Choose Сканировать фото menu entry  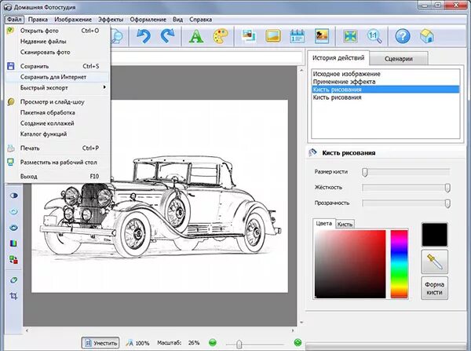[57, 53]
